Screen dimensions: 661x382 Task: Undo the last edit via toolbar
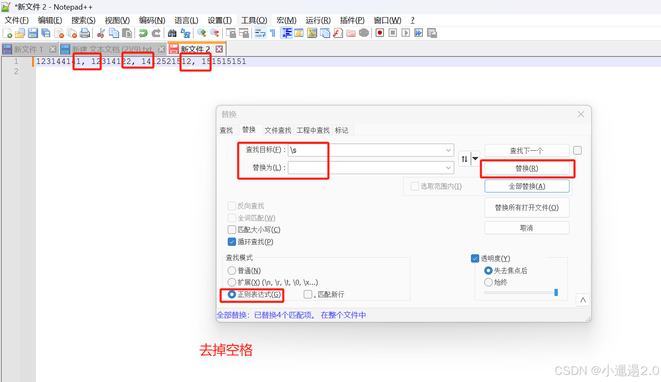[x=143, y=33]
